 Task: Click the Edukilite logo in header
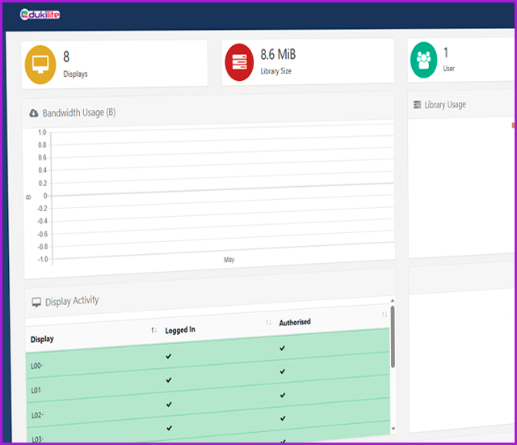pyautogui.click(x=40, y=15)
